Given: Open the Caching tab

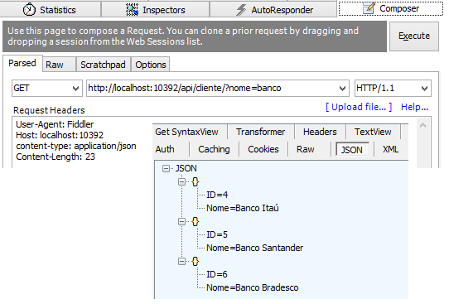Looking at the screenshot, I should (214, 149).
